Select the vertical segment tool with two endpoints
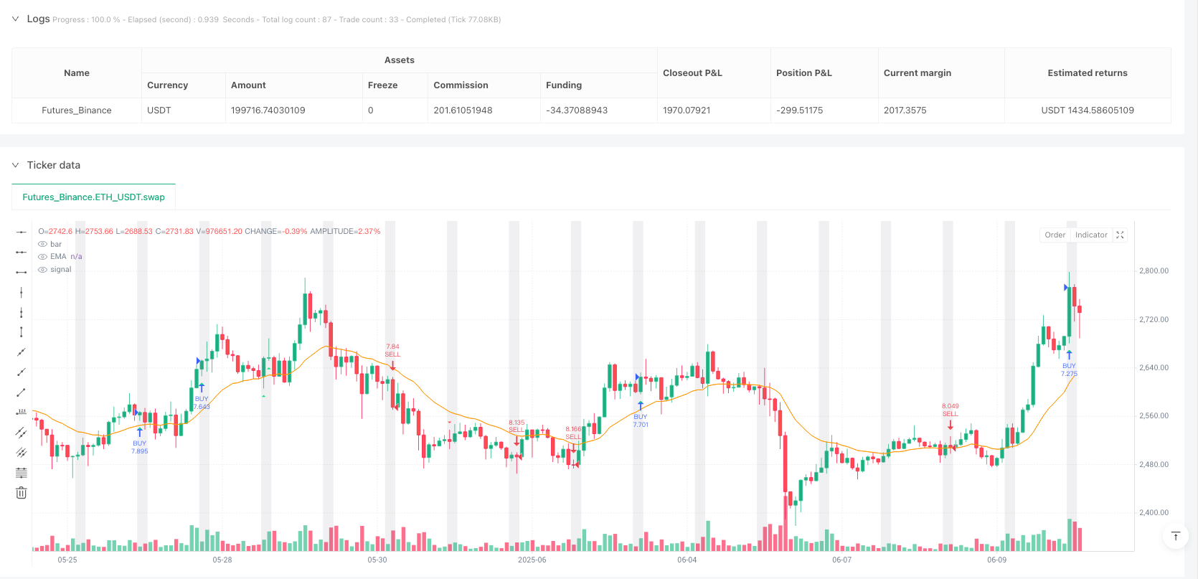Screen dimensions: 1198x579 point(22,332)
